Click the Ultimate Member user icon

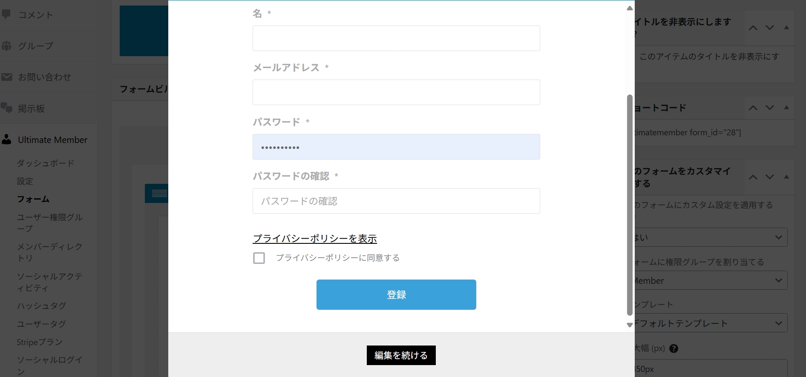point(6,139)
